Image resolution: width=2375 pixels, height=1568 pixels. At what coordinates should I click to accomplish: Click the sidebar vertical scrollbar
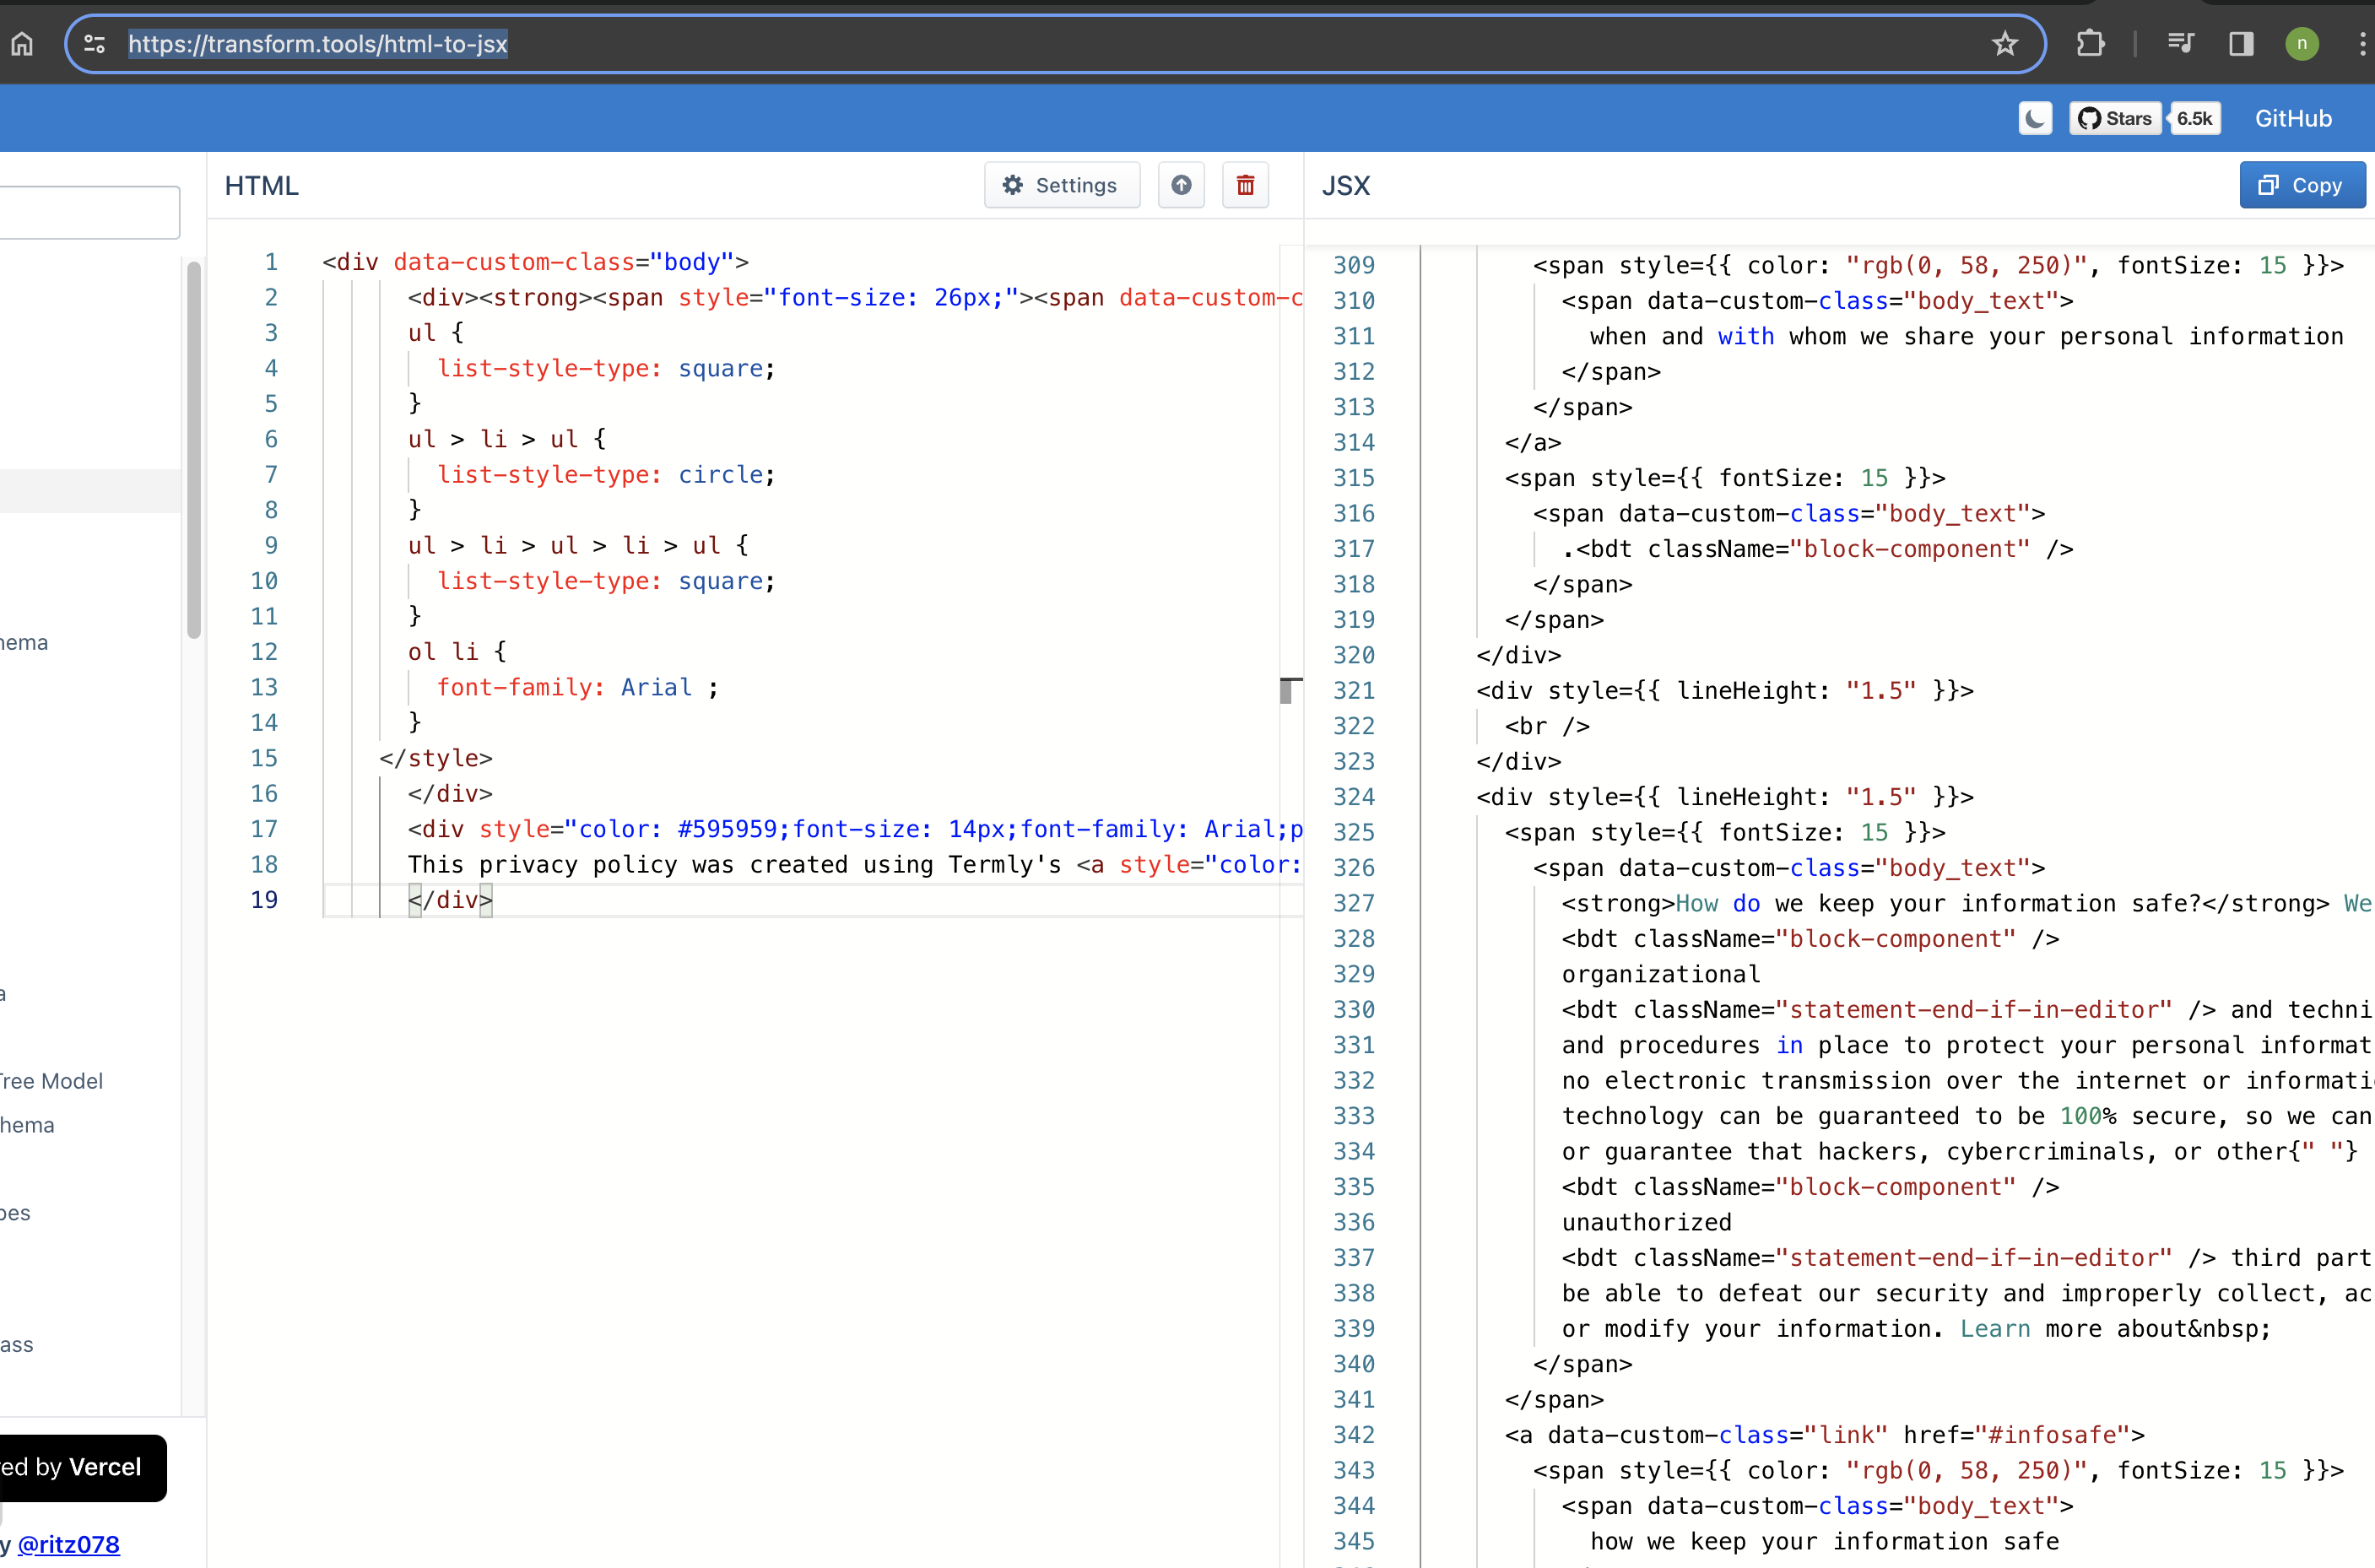194,450
